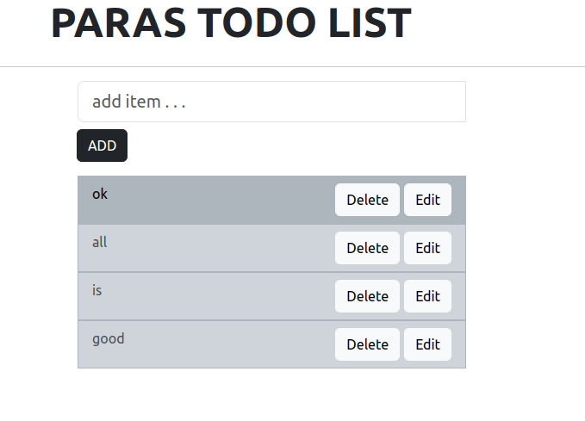Click the 'is' item text

96,290
